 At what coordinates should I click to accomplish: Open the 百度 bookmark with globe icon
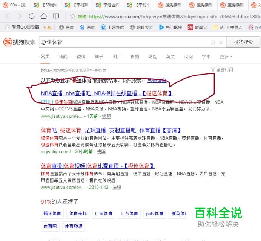pos(66,27)
